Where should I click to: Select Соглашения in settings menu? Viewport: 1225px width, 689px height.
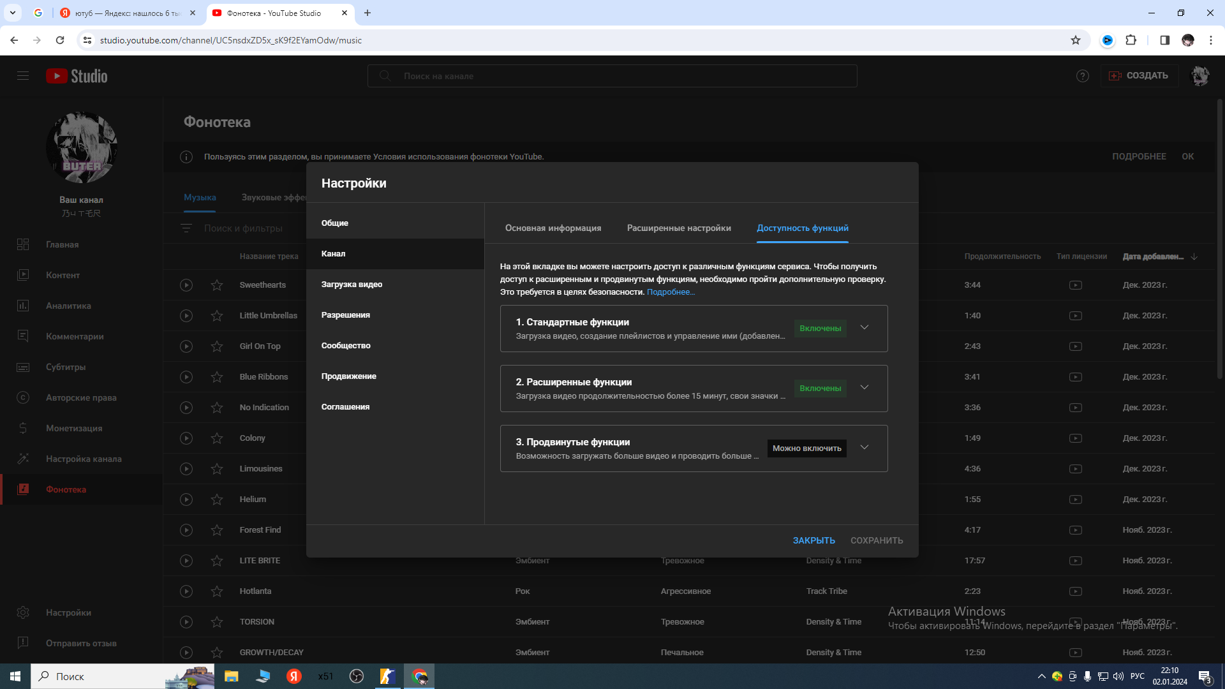(395, 407)
